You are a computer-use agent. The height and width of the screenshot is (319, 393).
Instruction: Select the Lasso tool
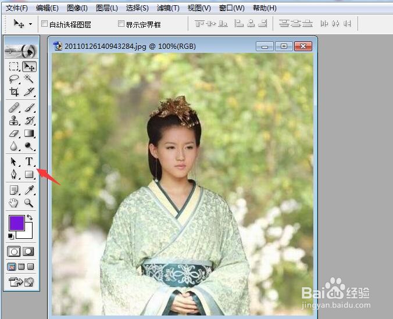(14, 79)
